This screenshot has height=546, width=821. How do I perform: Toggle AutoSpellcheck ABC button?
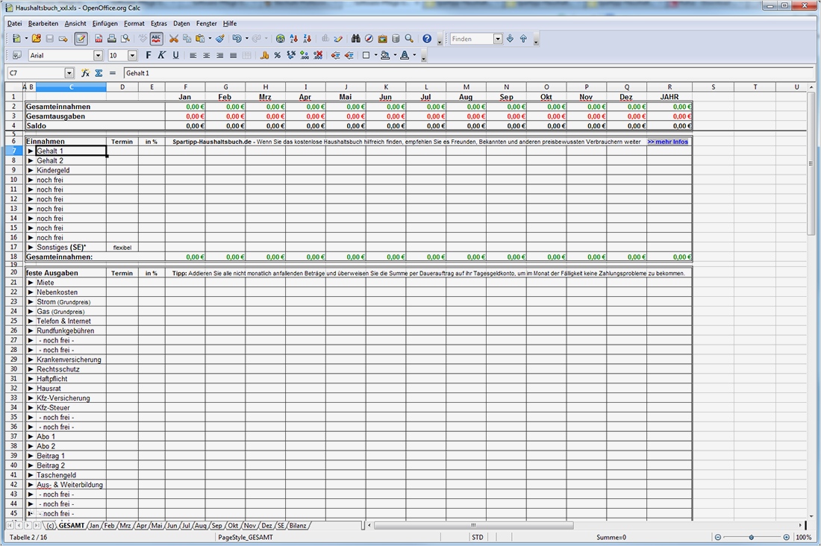[x=157, y=39]
